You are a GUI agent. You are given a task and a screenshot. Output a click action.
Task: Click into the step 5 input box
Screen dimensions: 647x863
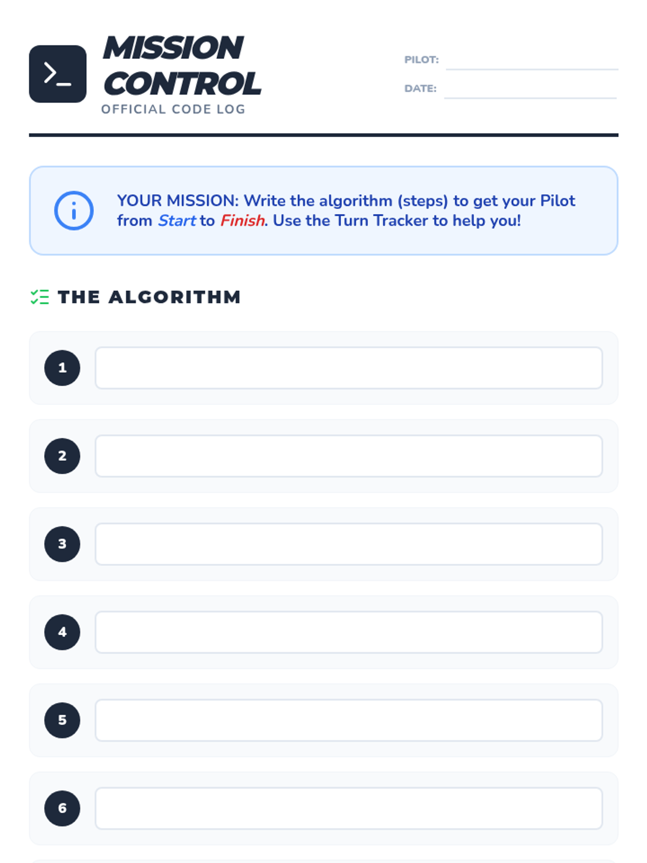tap(348, 720)
